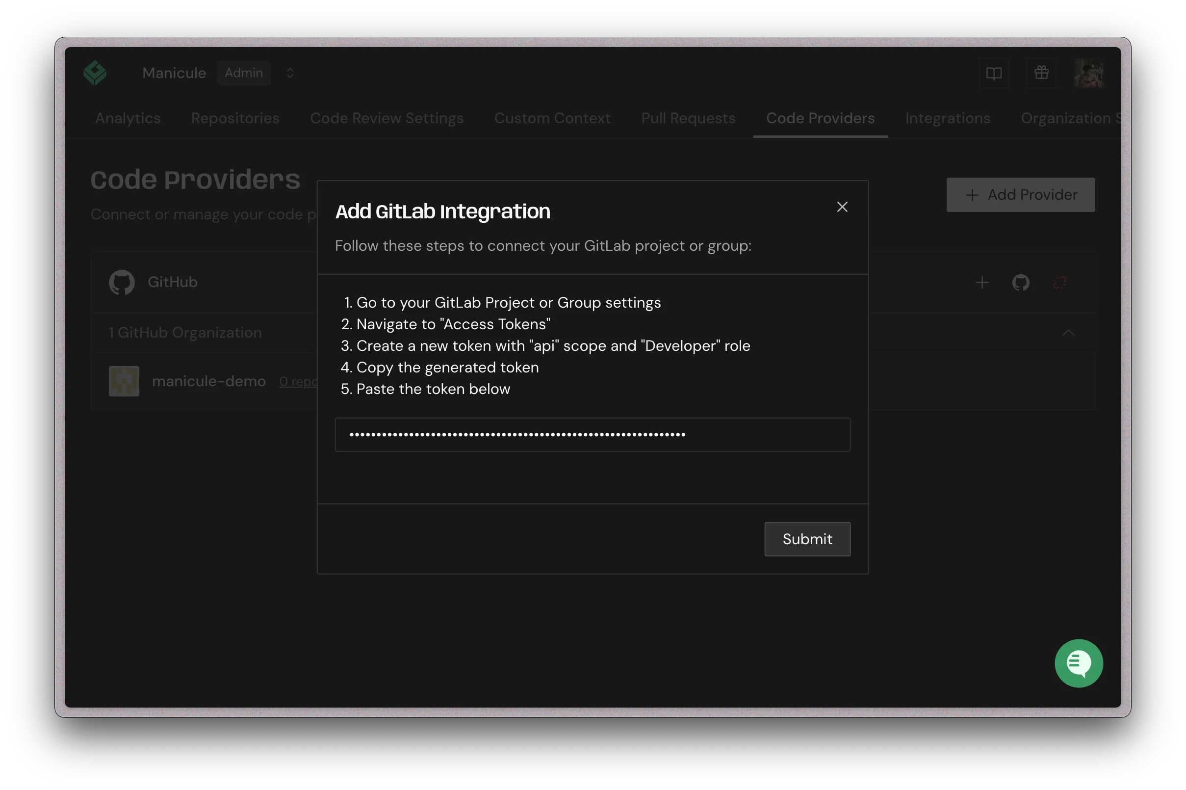Collapse the 1 GitHub Organization section
This screenshot has height=790, width=1186.
[1068, 333]
